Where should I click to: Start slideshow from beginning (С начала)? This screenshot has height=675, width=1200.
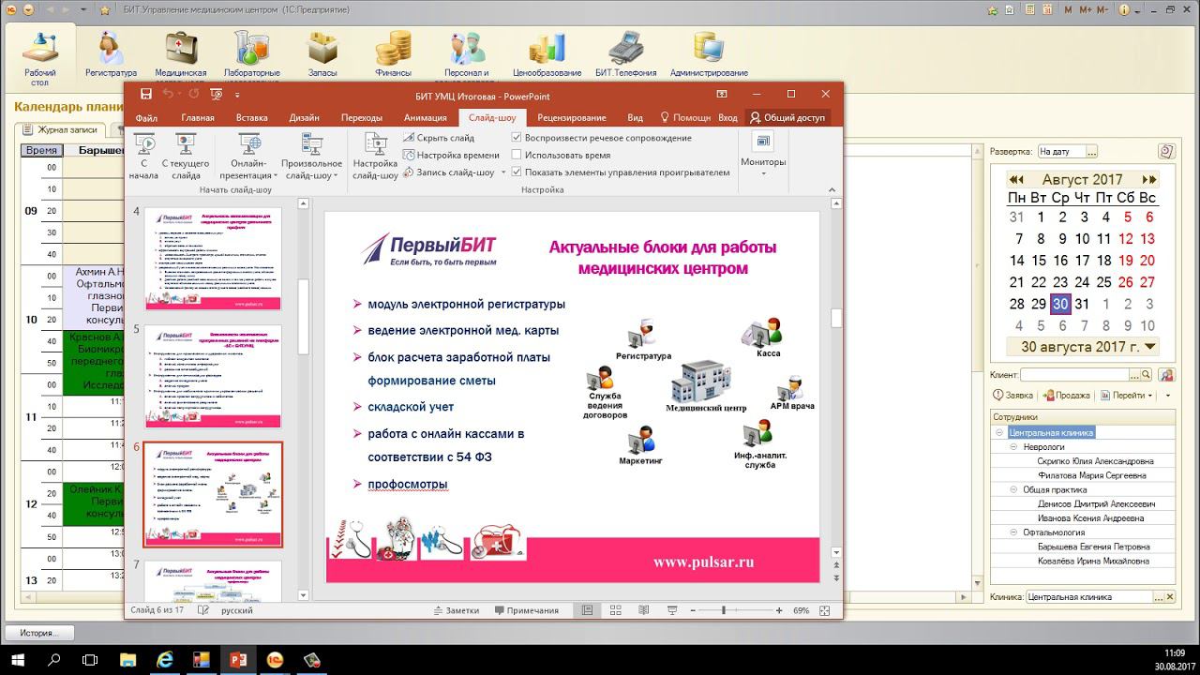pos(143,157)
